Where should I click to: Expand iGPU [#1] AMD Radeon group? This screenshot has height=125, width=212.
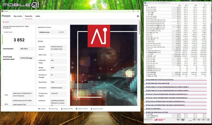[145, 108]
